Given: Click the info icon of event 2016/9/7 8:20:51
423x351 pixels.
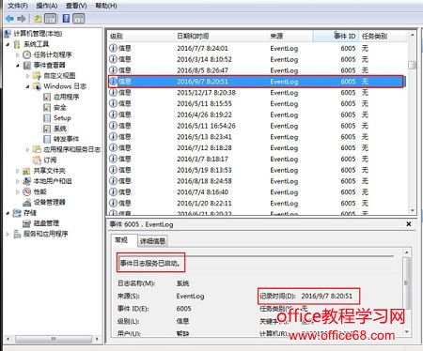Looking at the screenshot, I should click(113, 82).
